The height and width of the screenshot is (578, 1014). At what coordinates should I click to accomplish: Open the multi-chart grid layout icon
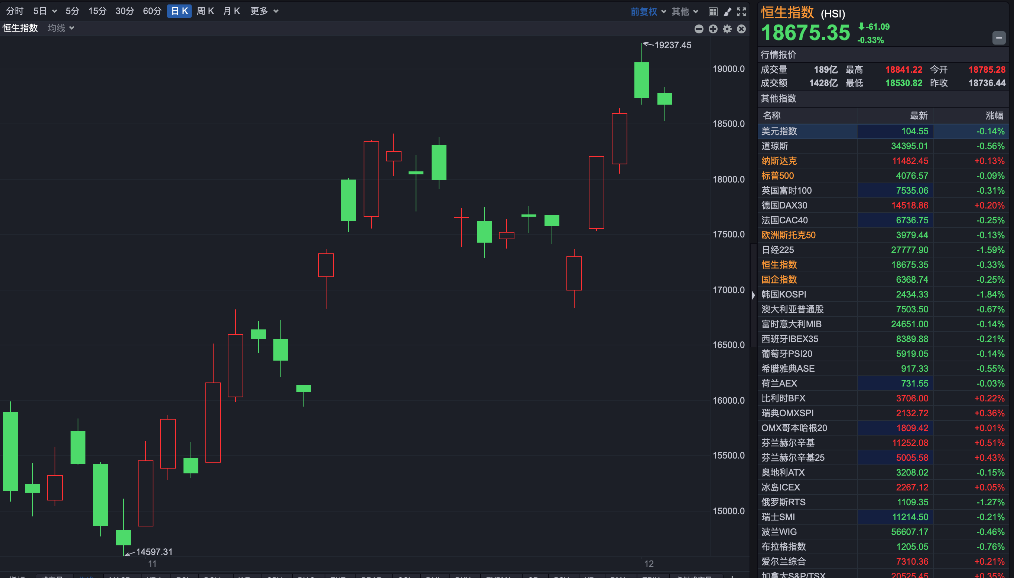click(x=713, y=12)
